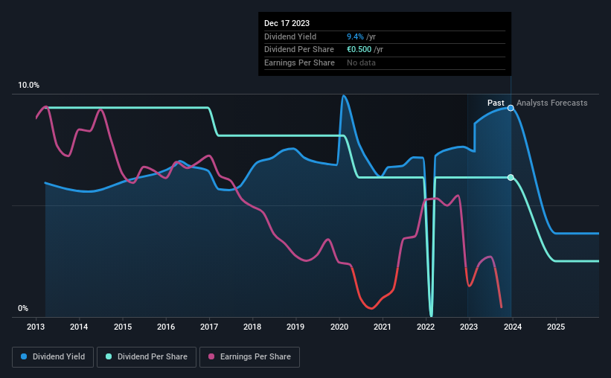Click the 2020 x-axis label
Image resolution: width=611 pixels, height=378 pixels.
tap(339, 327)
